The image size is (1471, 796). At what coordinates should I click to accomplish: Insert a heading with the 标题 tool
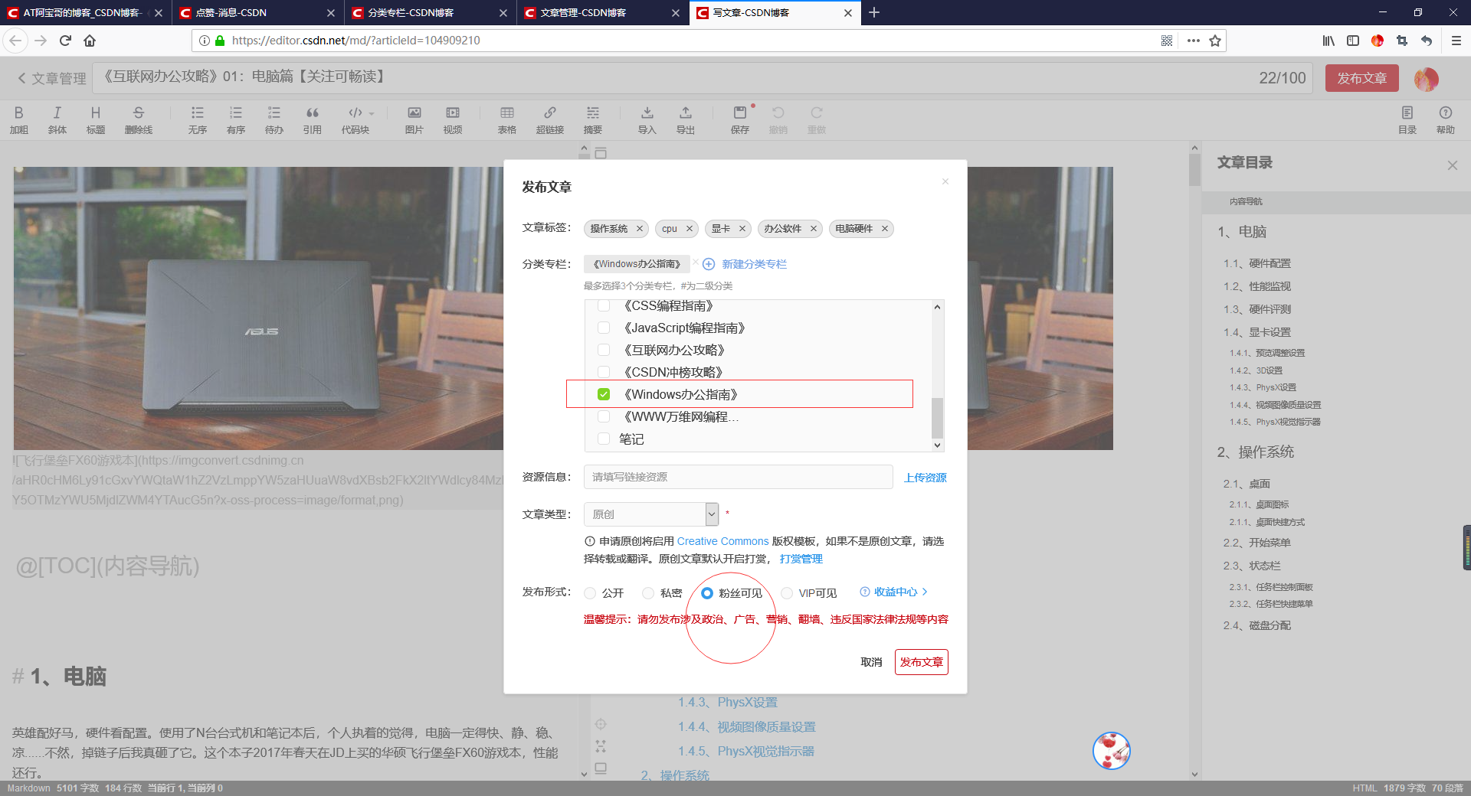click(96, 120)
